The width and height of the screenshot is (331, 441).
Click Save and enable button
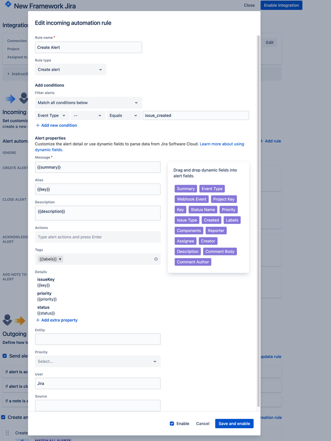(234, 424)
